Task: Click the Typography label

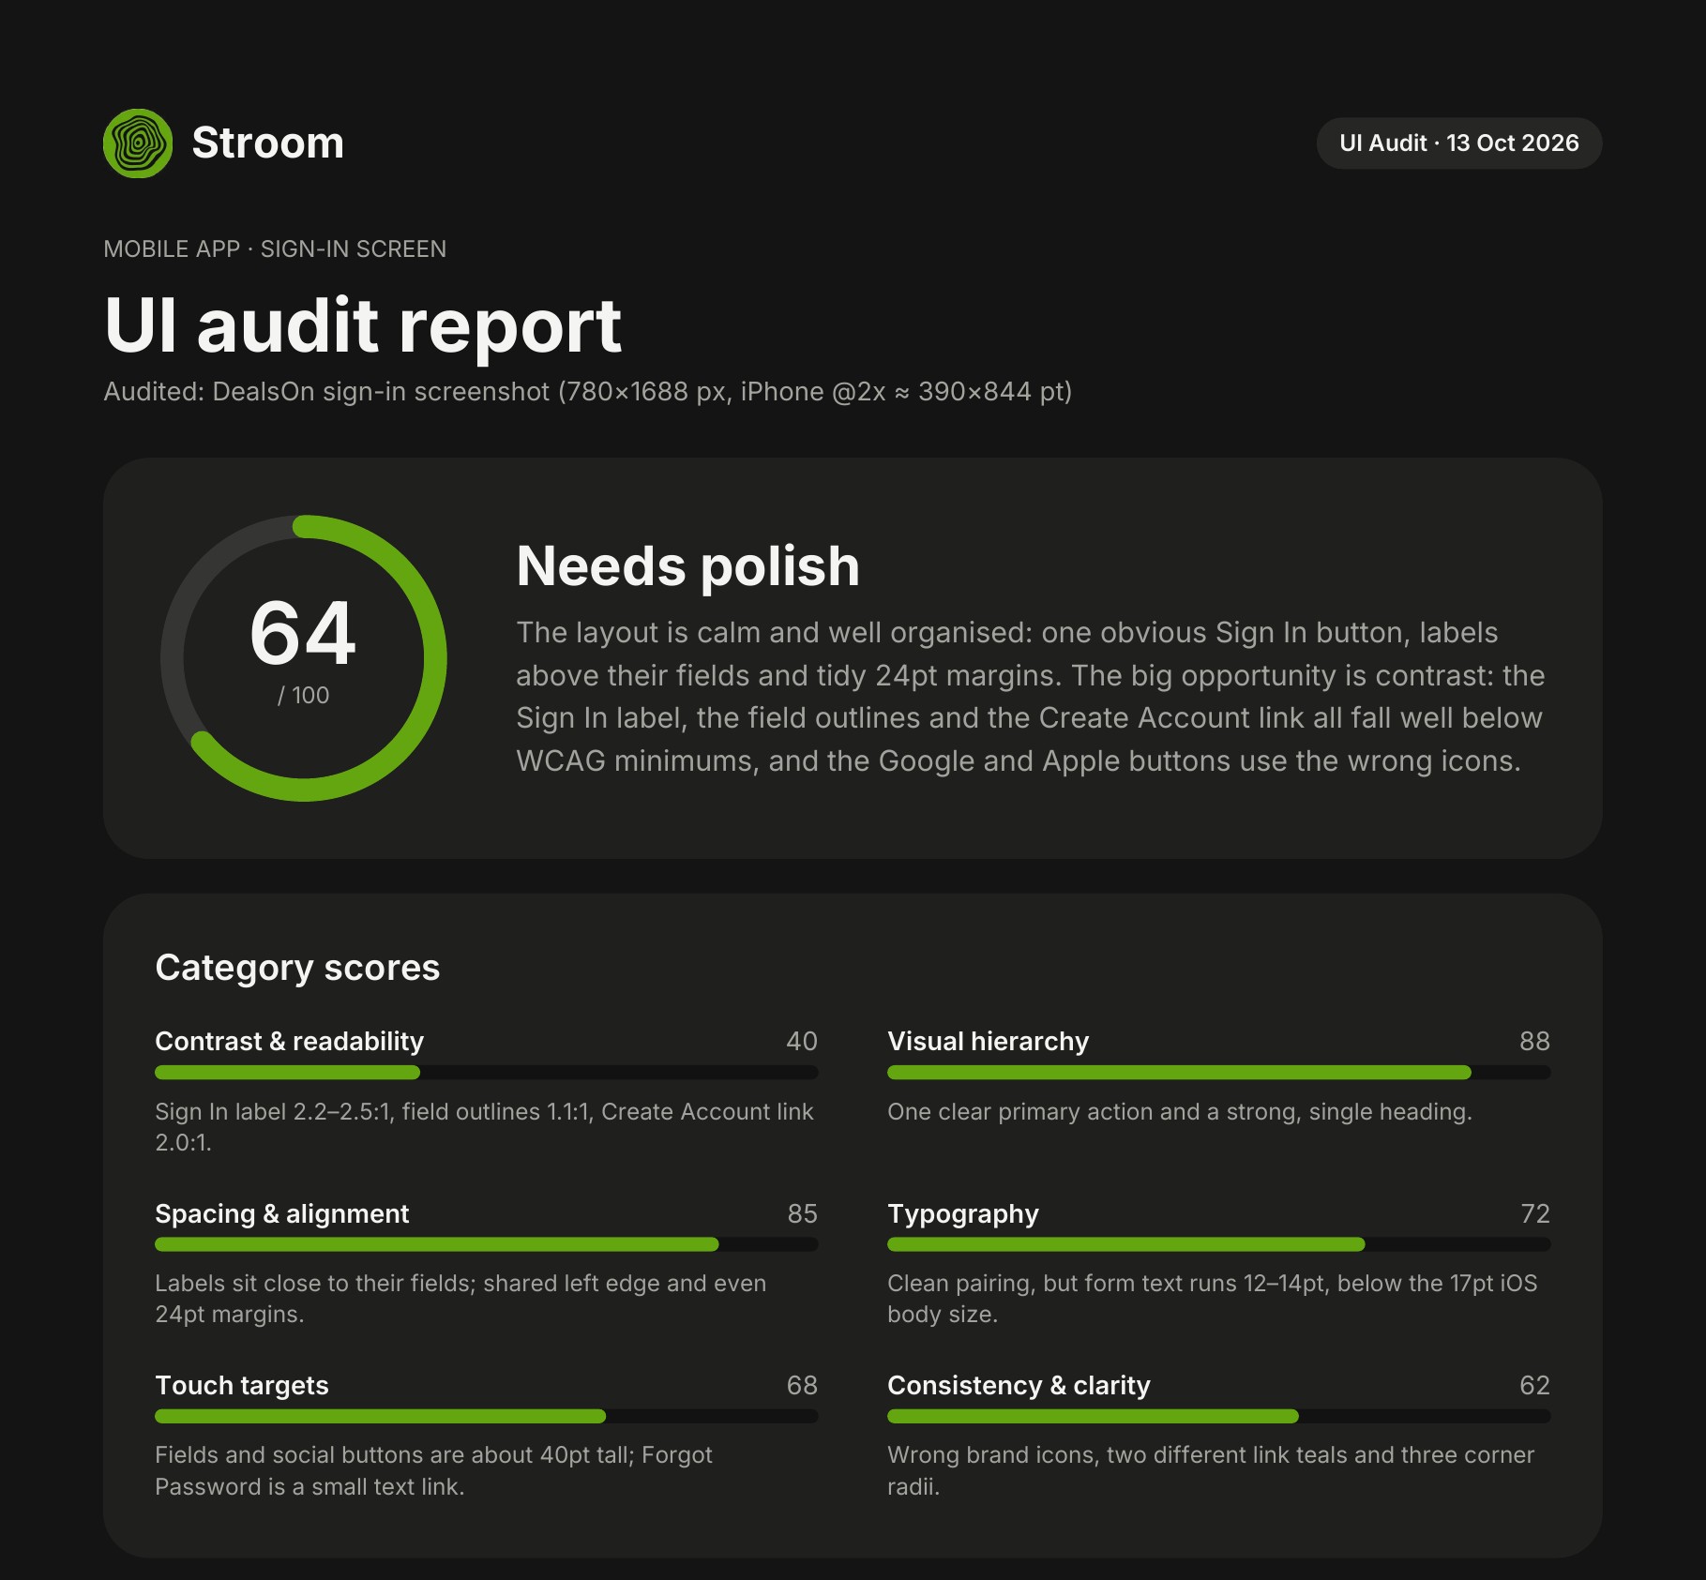Action: (x=963, y=1214)
